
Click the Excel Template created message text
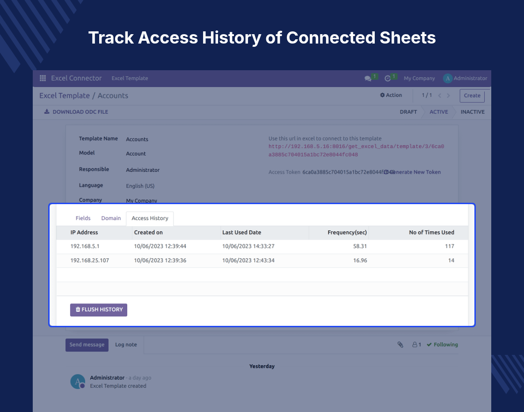[x=118, y=386]
